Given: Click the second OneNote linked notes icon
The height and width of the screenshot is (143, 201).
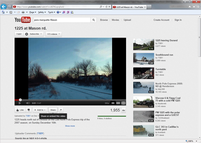Looking at the screenshot, I should [68, 12].
